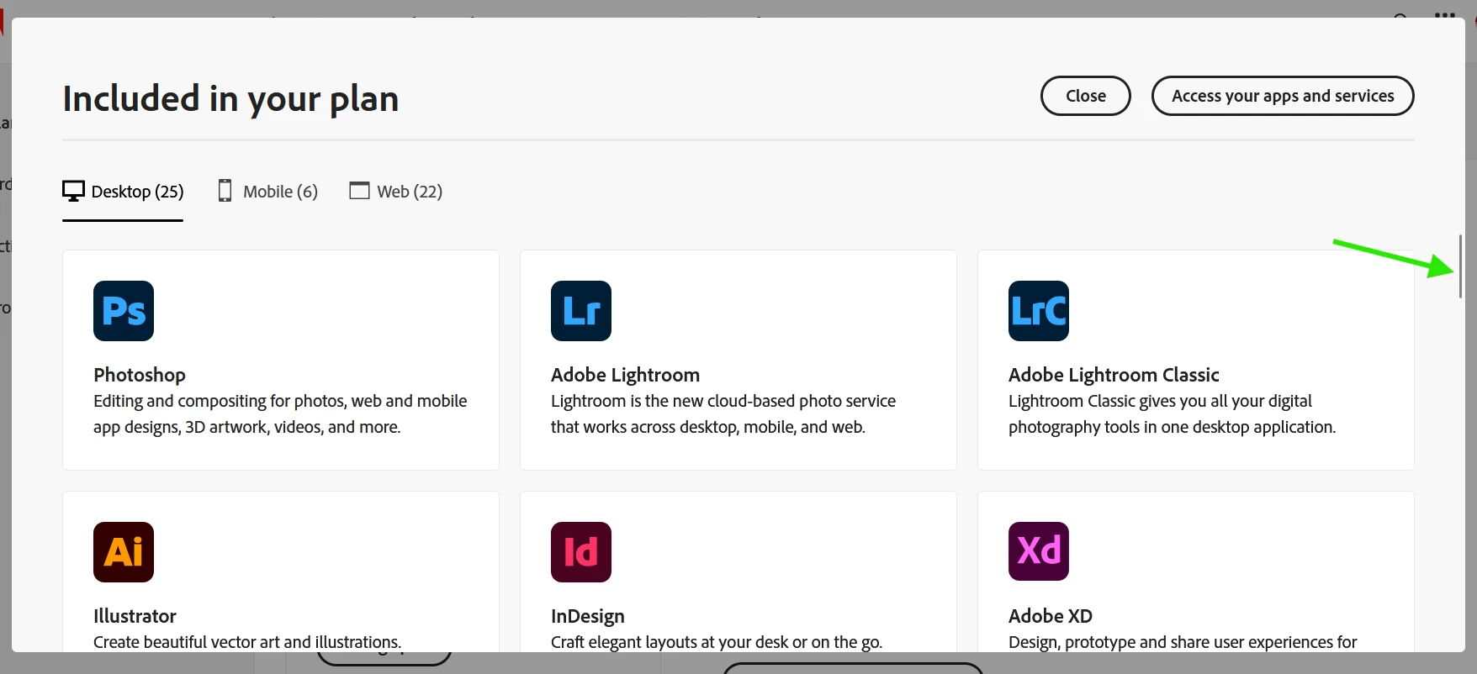Click the InDesign title text
Viewport: 1477px width, 674px height.
click(x=588, y=616)
